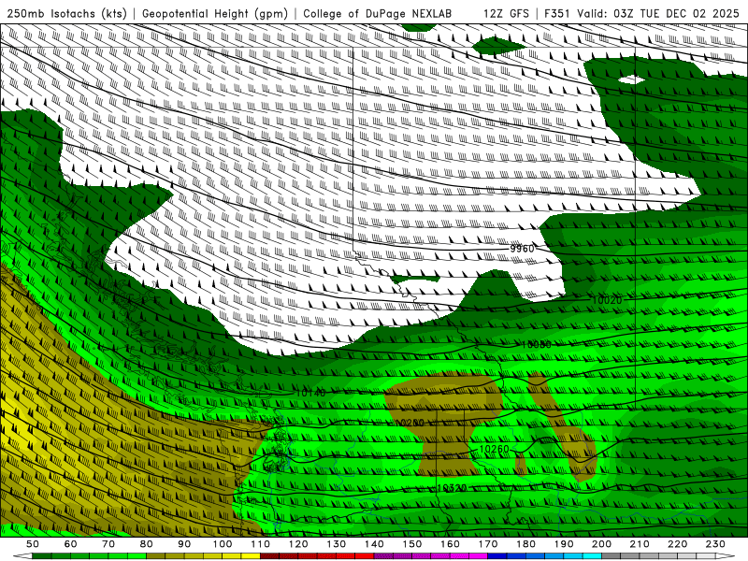The height and width of the screenshot is (561, 748).
Task: Select the dark purple swatch just after 140
Action: click(x=383, y=555)
